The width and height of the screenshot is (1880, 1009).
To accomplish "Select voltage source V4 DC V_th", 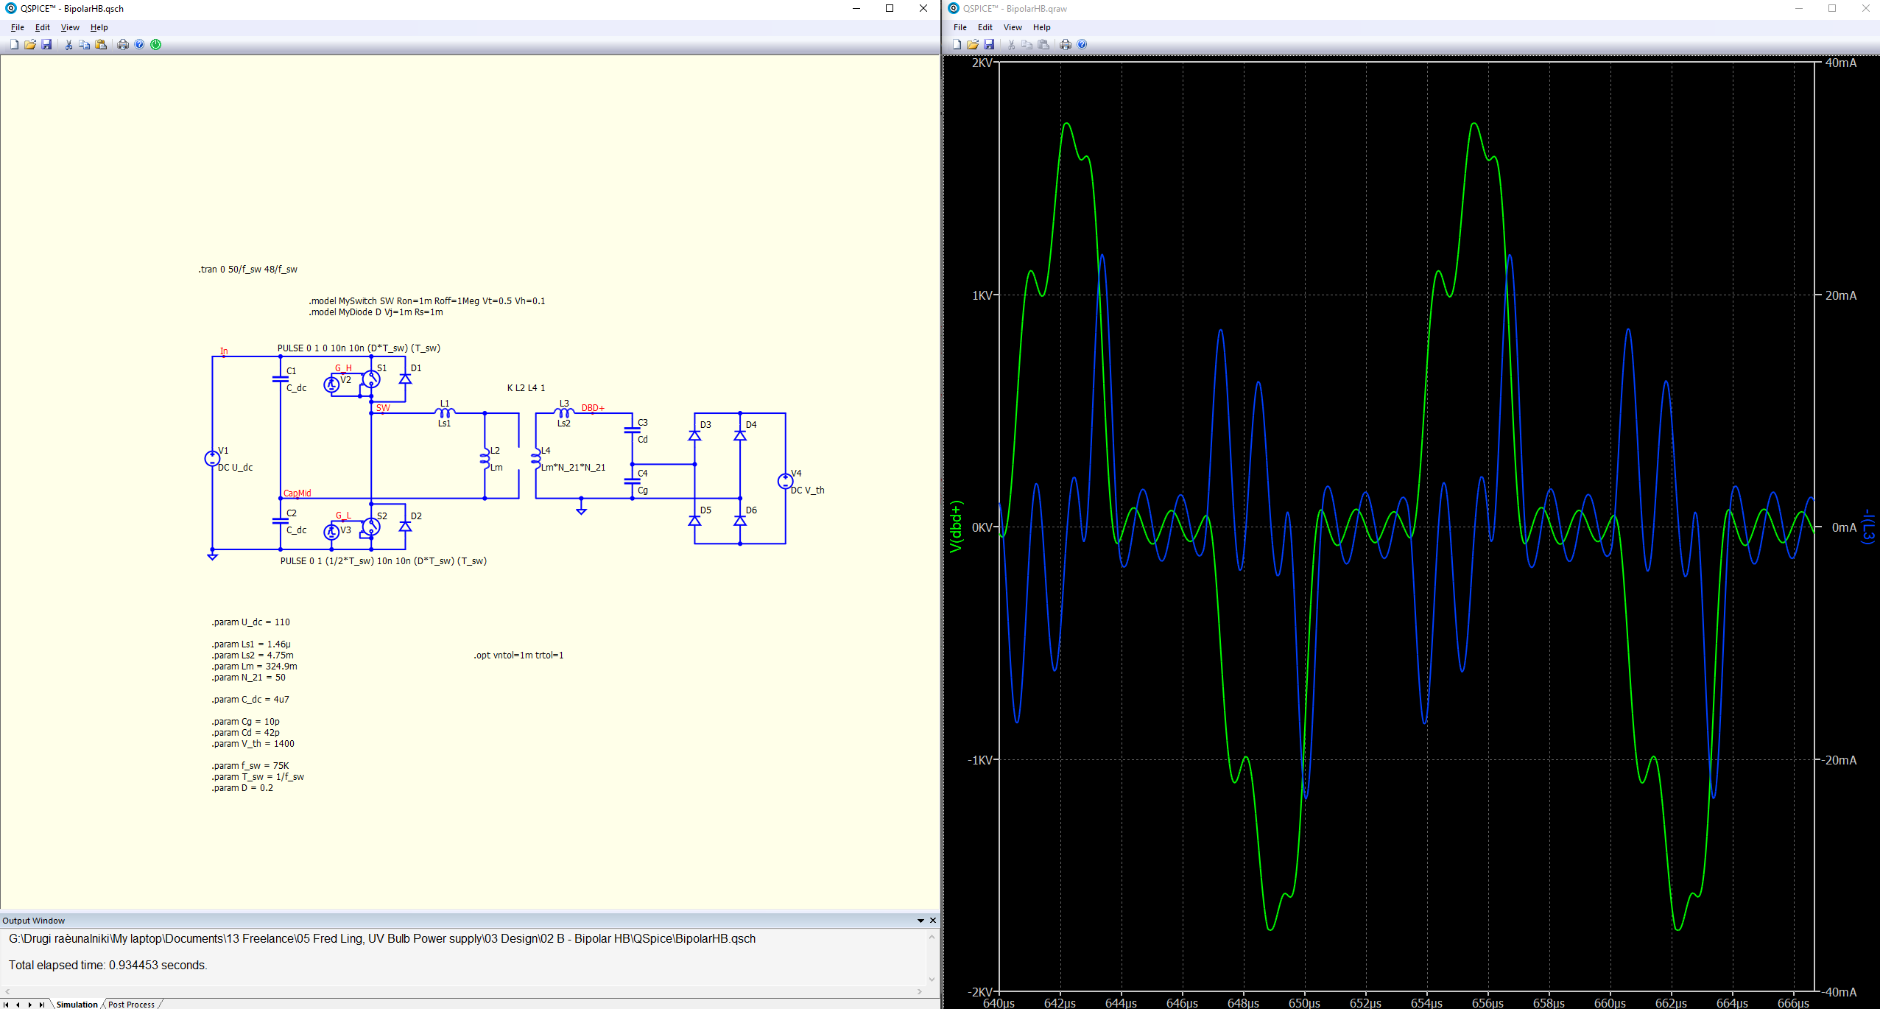I will [786, 482].
